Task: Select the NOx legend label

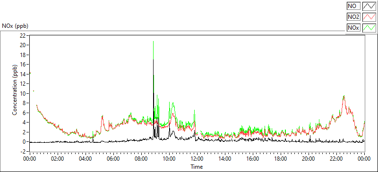Action: 353,28
